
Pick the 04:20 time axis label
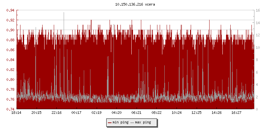pyautogui.click(x=116, y=113)
